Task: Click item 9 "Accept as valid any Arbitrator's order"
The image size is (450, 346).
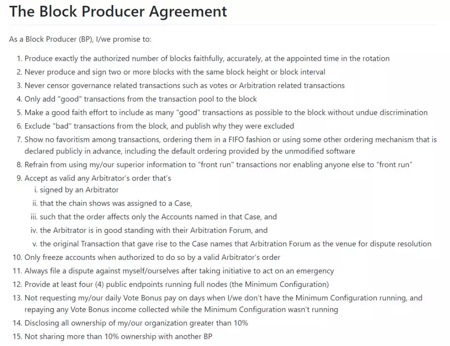Action: pyautogui.click(x=97, y=178)
